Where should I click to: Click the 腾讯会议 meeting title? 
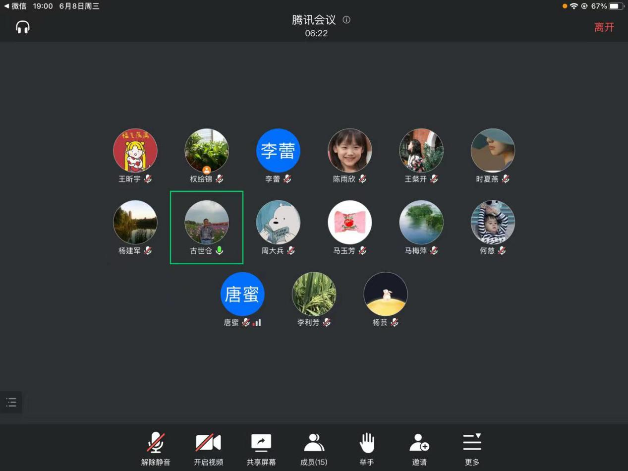314,20
